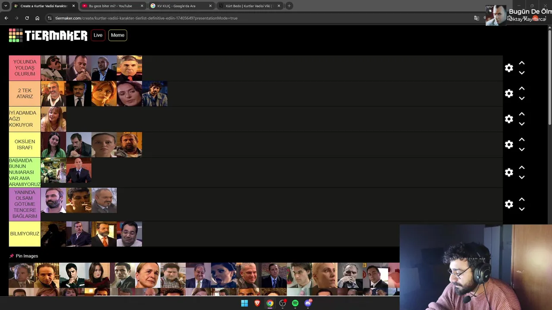Move YANINDA OLSAM tier down

521,209
